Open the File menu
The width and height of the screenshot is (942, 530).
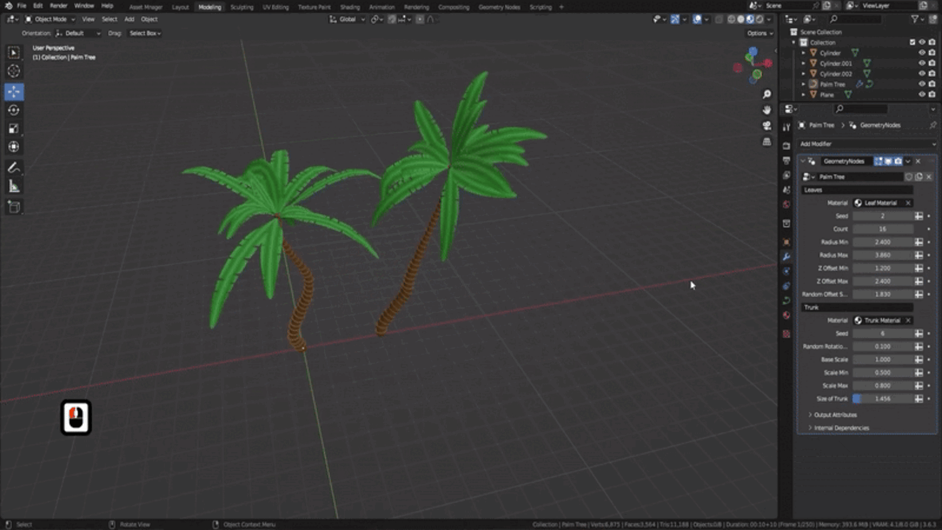pos(21,6)
